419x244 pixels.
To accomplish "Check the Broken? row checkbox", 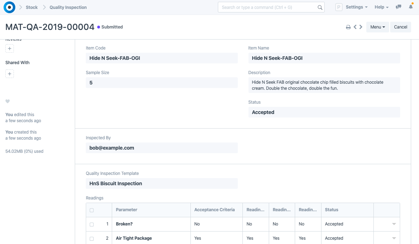I will coord(91,224).
